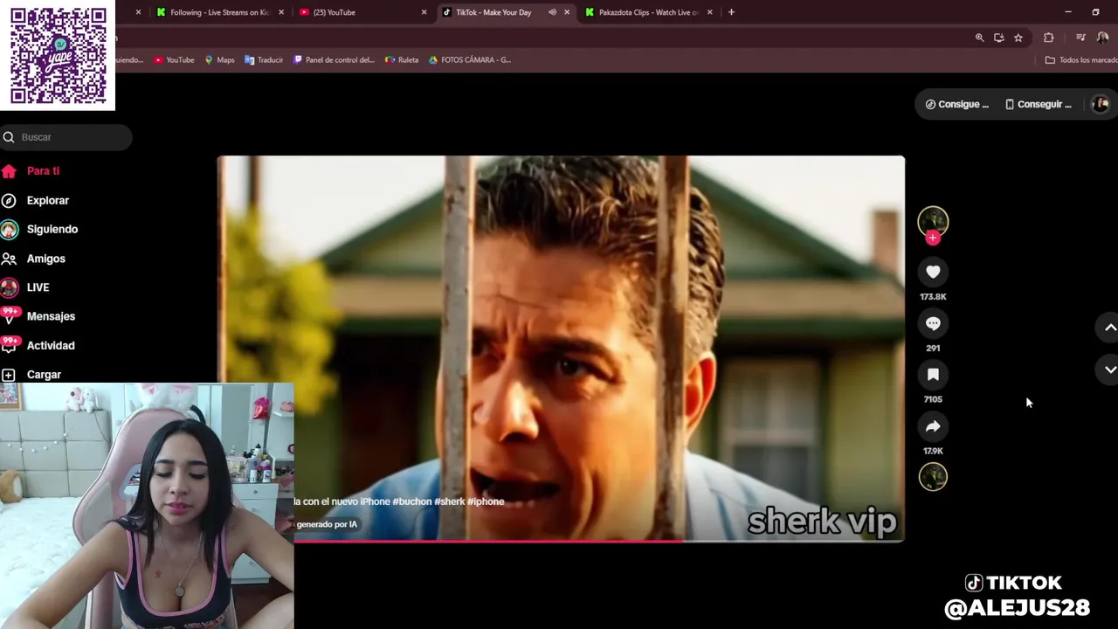This screenshot has height=629, width=1118.
Task: Share video with the arrow icon
Action: (933, 426)
